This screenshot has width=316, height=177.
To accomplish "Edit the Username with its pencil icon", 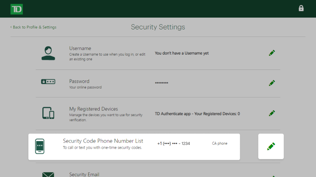I will point(272,53).
